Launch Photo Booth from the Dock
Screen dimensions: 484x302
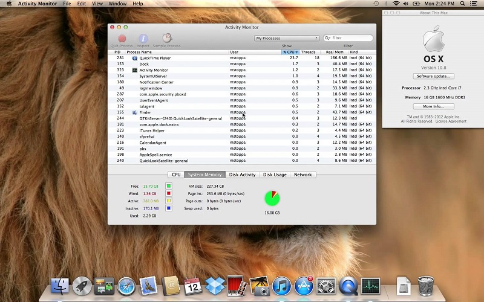[x=237, y=286]
